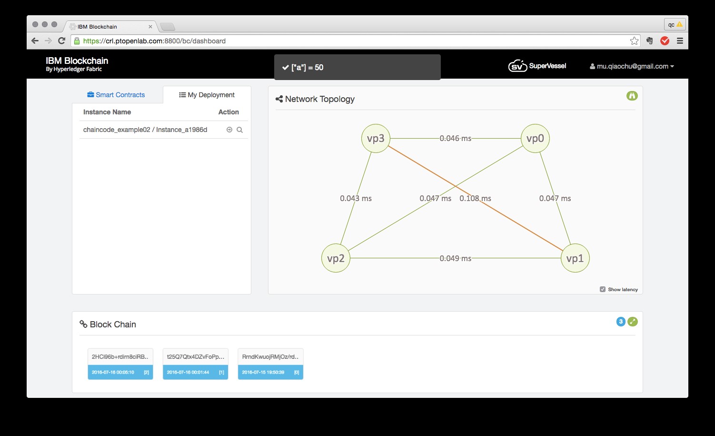Click the query magnifier icon for Instance_a1986d
715x436 pixels.
click(x=240, y=130)
